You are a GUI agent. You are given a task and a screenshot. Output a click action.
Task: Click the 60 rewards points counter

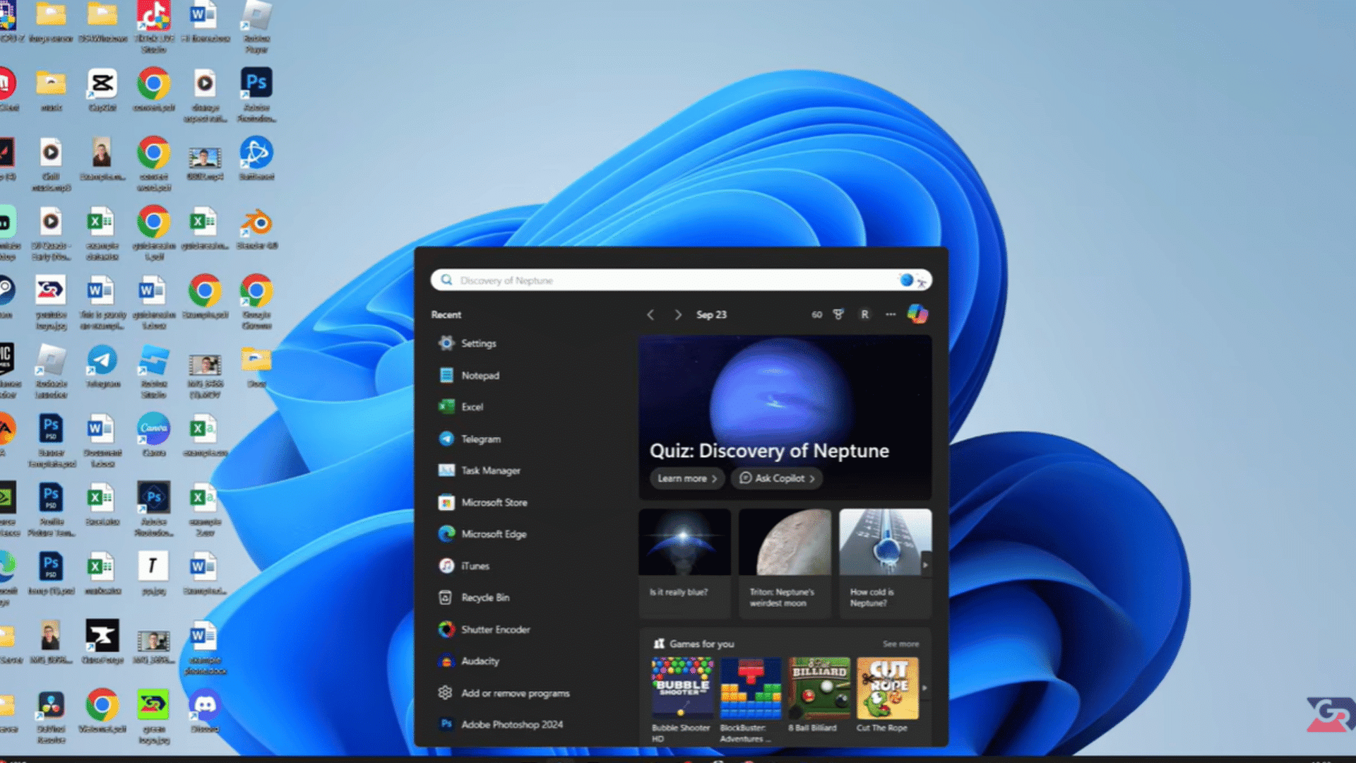click(x=816, y=314)
